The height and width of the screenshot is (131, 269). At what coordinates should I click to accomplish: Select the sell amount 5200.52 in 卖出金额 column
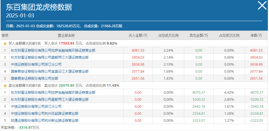point(199,100)
